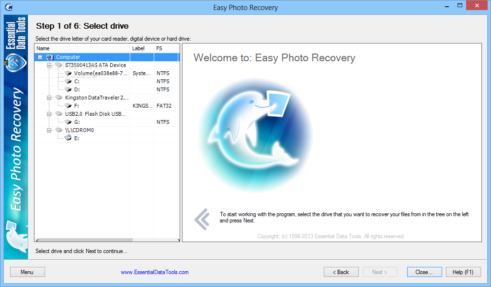The image size is (491, 287).
Task: Click the C: drive icon
Action: (x=68, y=81)
